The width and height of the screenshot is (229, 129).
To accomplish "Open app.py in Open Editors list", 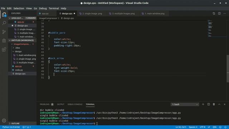I will point(22,22).
